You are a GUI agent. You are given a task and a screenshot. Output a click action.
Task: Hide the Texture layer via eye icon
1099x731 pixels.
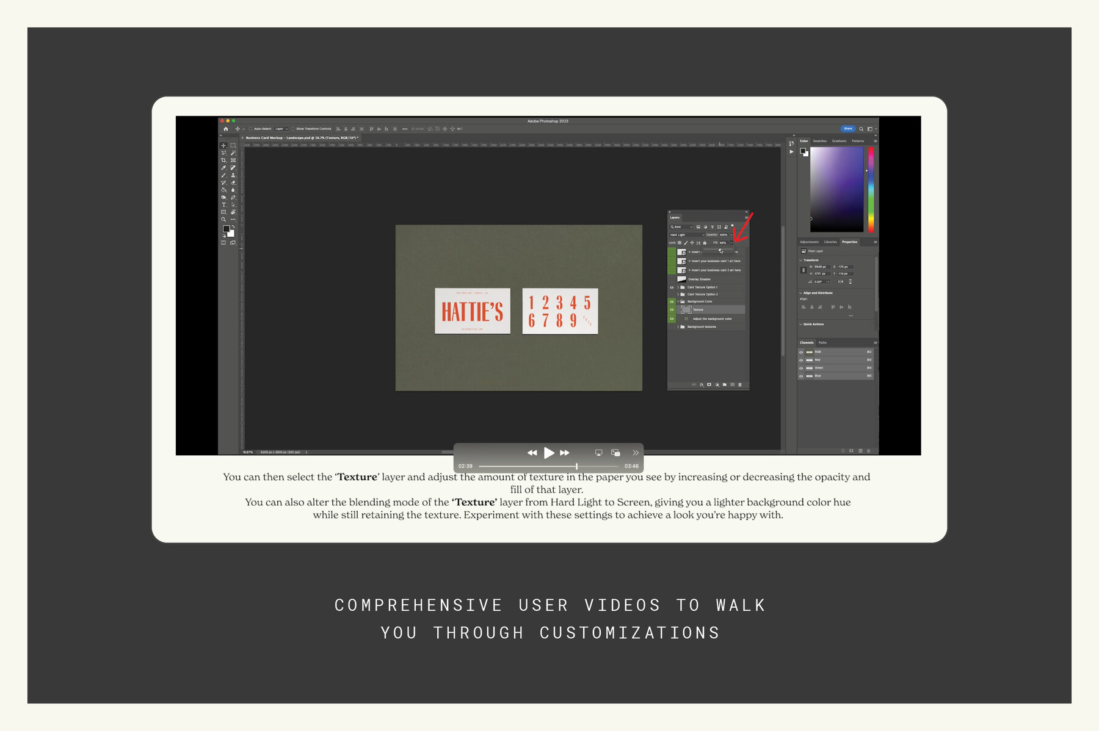pyautogui.click(x=672, y=310)
